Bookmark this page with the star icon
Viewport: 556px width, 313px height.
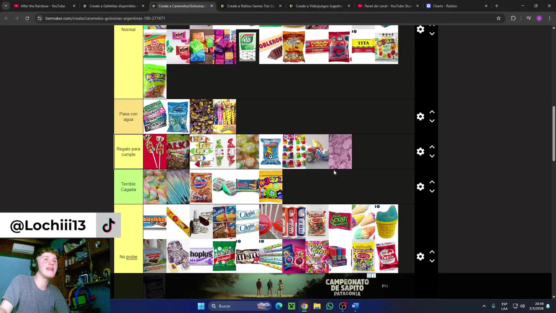[x=499, y=18]
